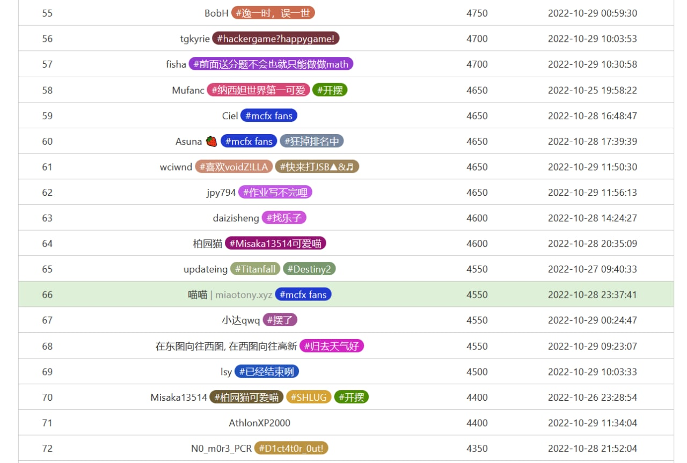
Task: Click the name 喵喵 | miaotony.xyz
Action: 230,295
